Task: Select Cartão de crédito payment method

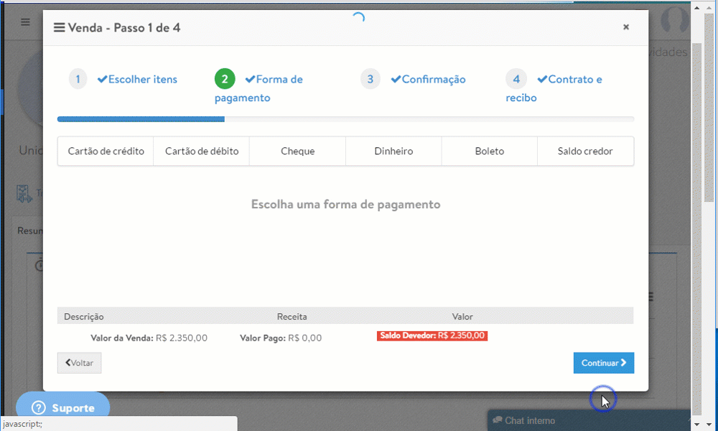Action: coord(106,151)
